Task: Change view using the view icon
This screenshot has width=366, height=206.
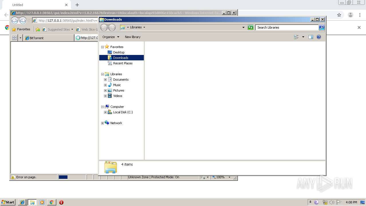Action: pyautogui.click(x=296, y=37)
